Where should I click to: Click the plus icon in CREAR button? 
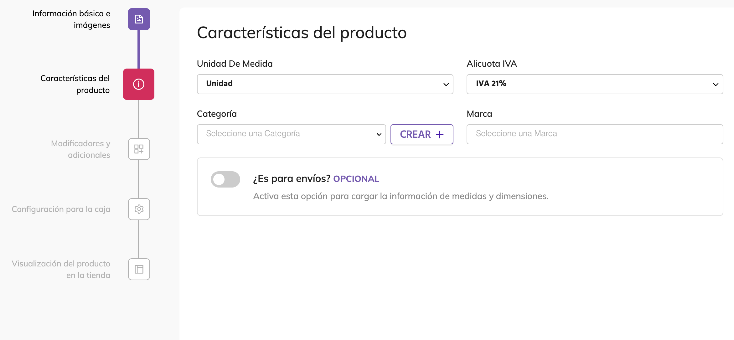(440, 134)
